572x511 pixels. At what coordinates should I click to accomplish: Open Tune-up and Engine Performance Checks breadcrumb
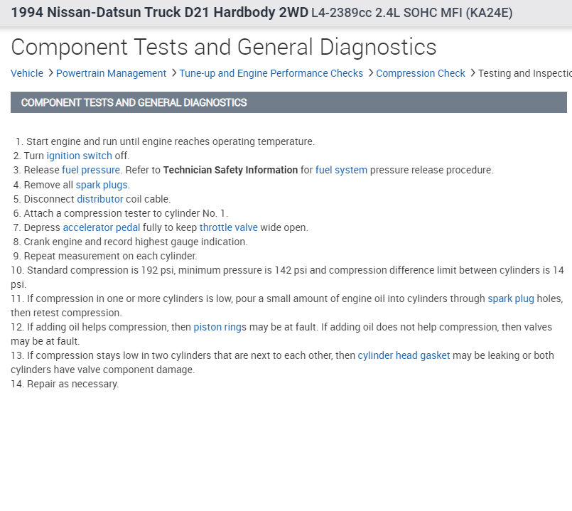click(271, 73)
